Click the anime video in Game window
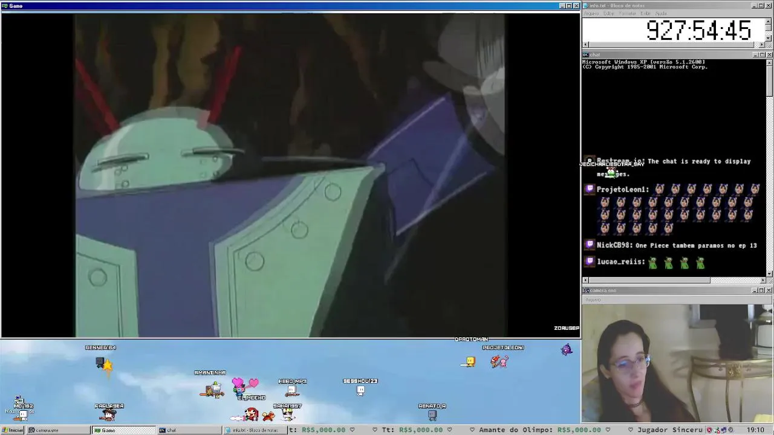The width and height of the screenshot is (774, 435). (x=290, y=175)
